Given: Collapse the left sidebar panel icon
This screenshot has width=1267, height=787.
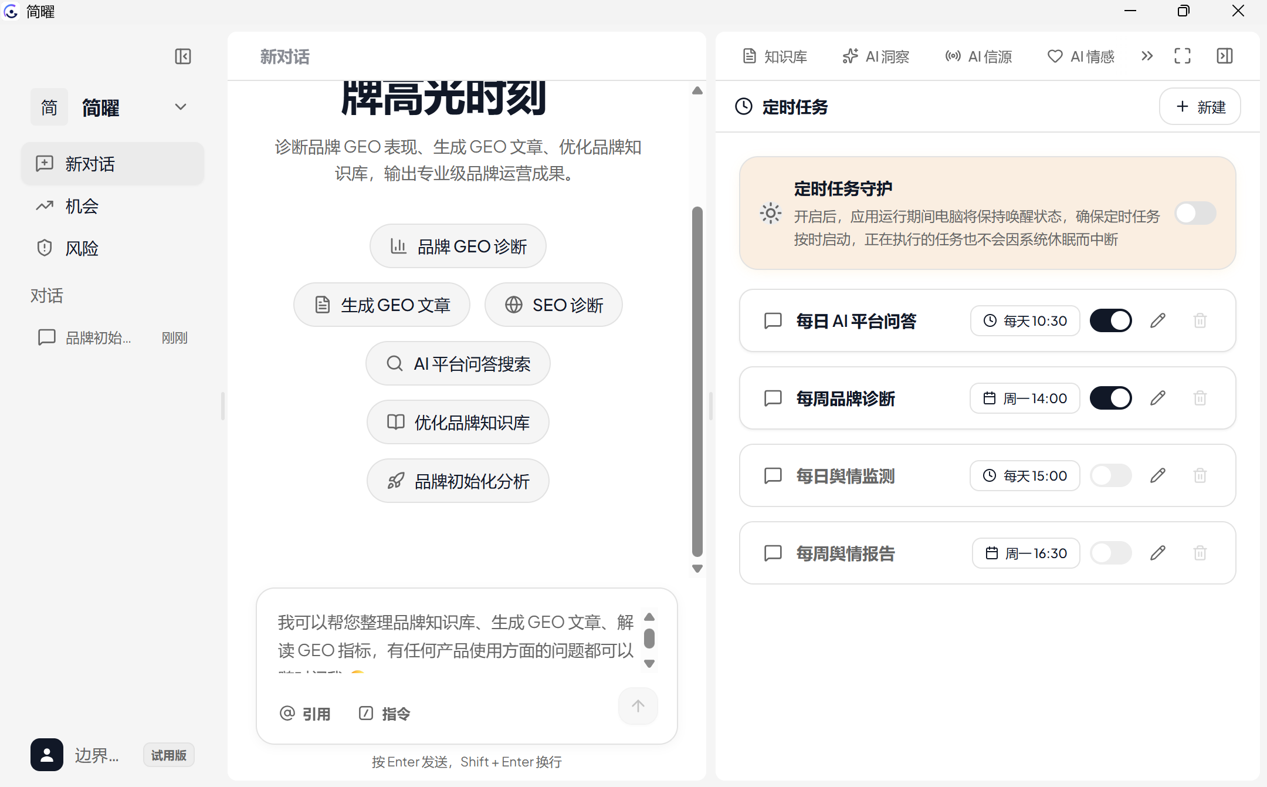Looking at the screenshot, I should 183,56.
